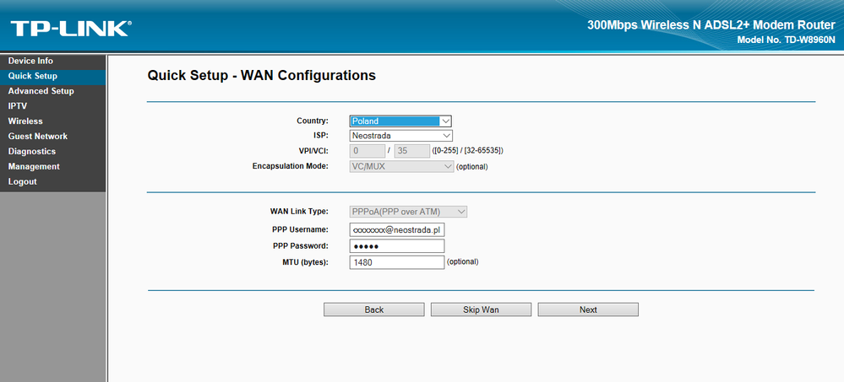This screenshot has height=382, width=844.
Task: Open Advanced Setup section
Action: [x=41, y=91]
